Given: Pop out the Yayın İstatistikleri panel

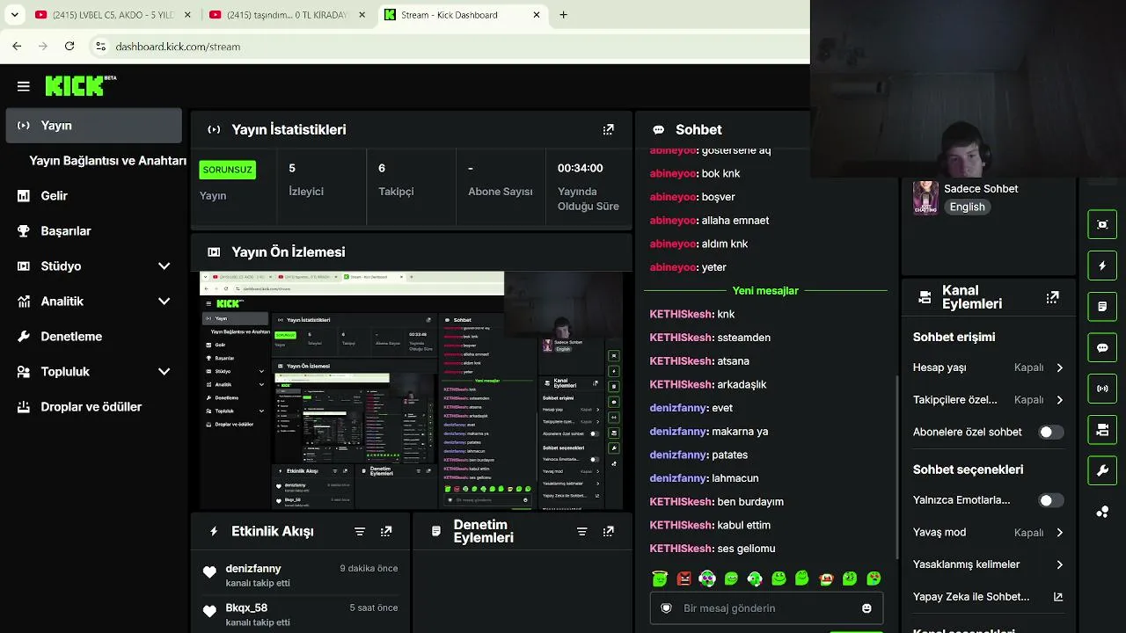Looking at the screenshot, I should pos(608,129).
